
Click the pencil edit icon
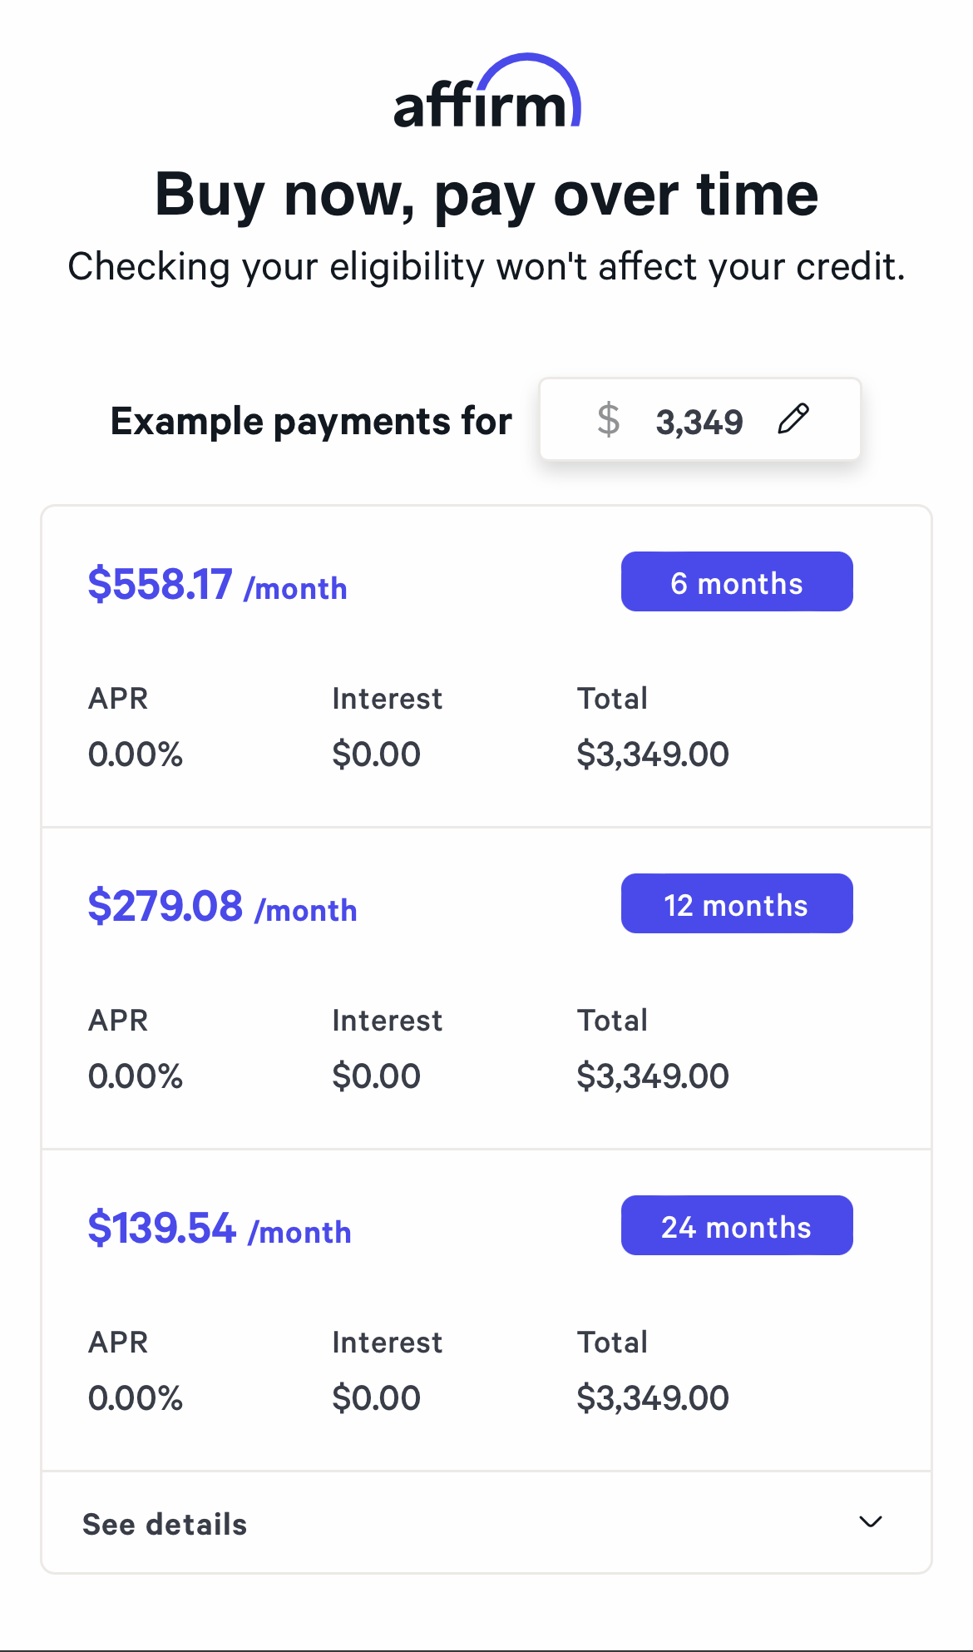[793, 418]
